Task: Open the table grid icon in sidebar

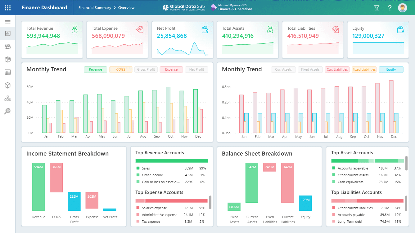Action: click(8, 72)
